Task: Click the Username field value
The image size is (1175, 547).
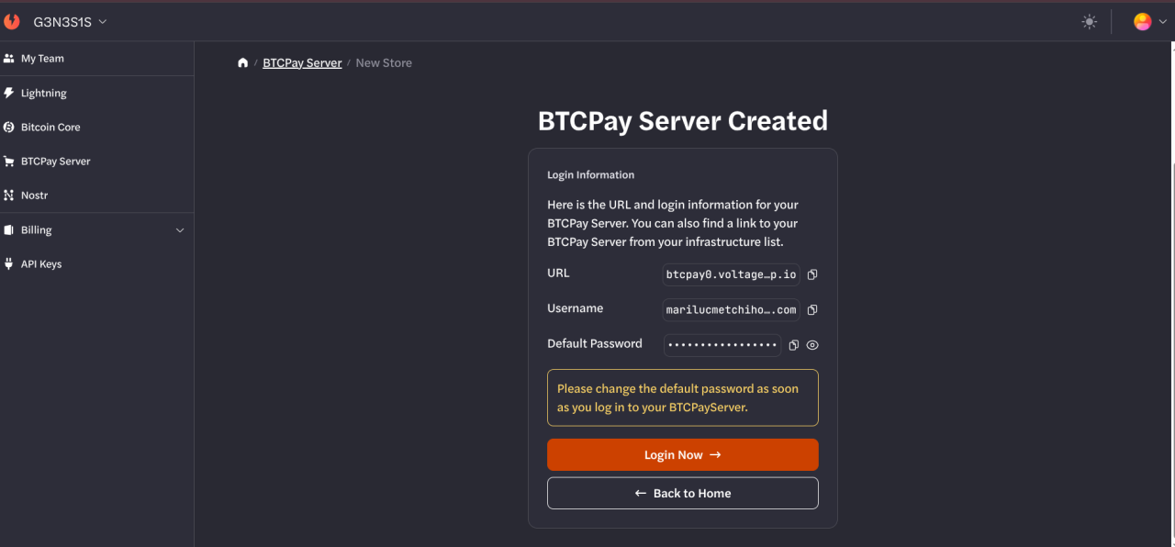Action: [732, 310]
